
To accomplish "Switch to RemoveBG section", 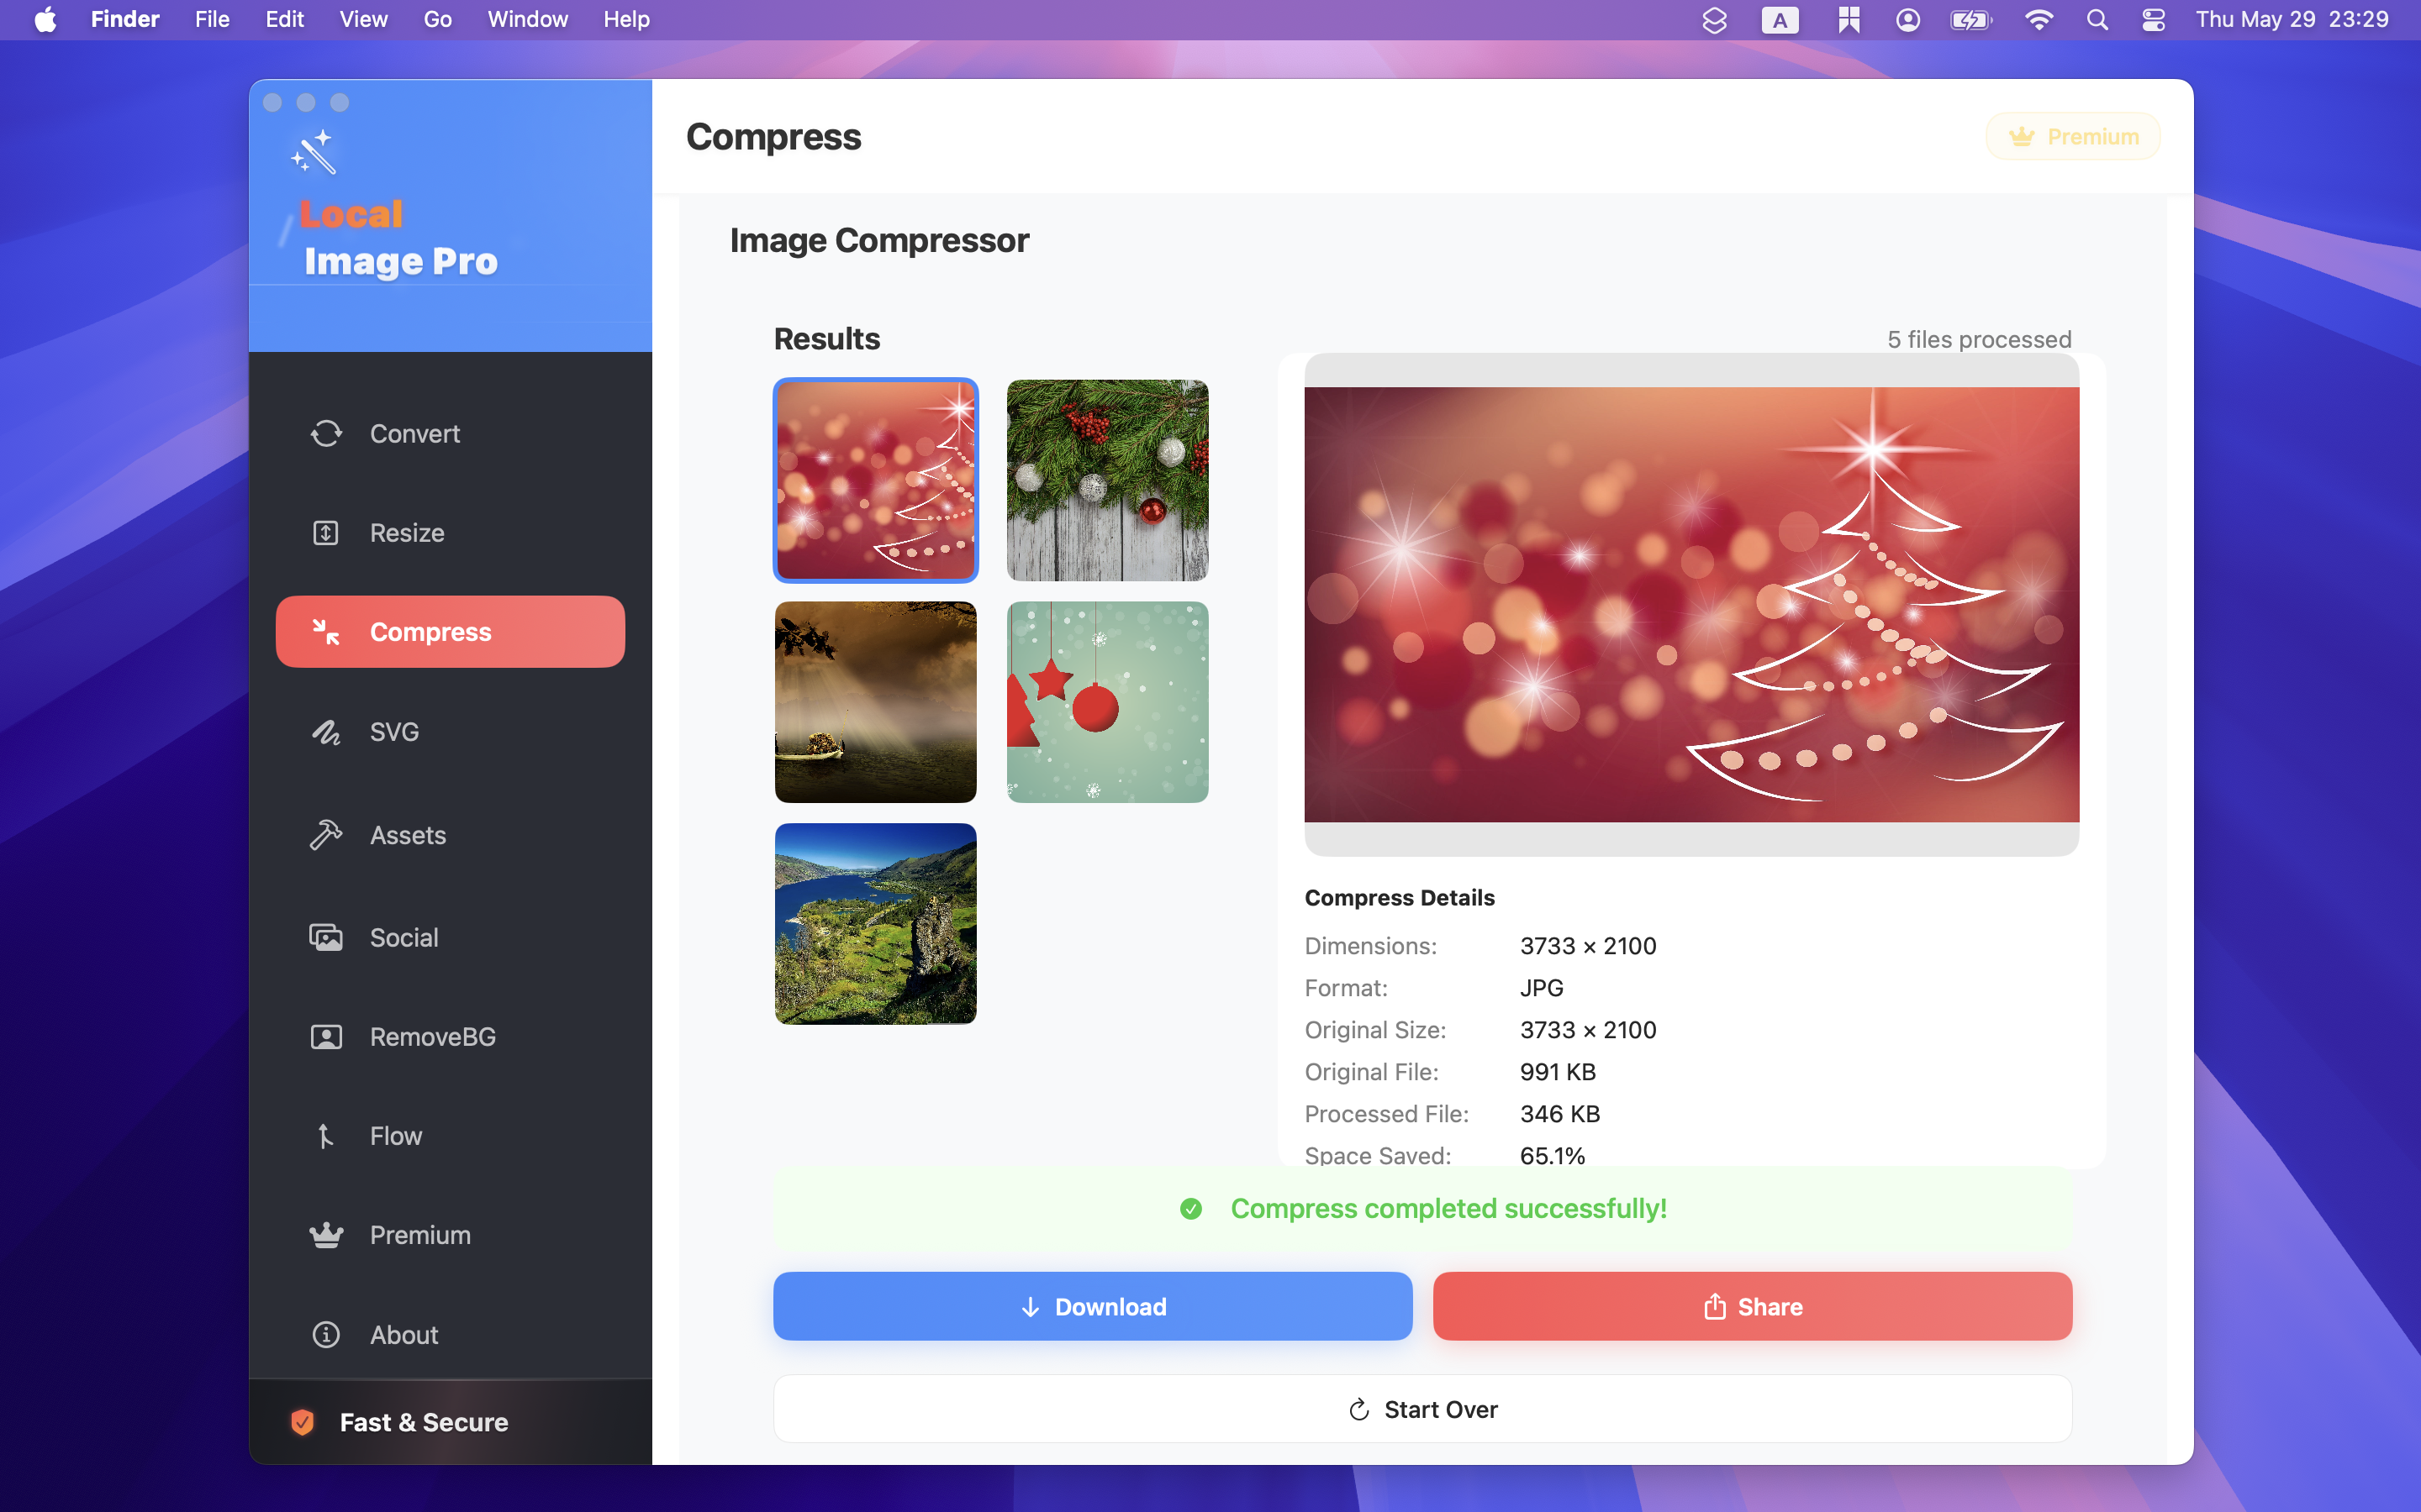I will pyautogui.click(x=451, y=1037).
